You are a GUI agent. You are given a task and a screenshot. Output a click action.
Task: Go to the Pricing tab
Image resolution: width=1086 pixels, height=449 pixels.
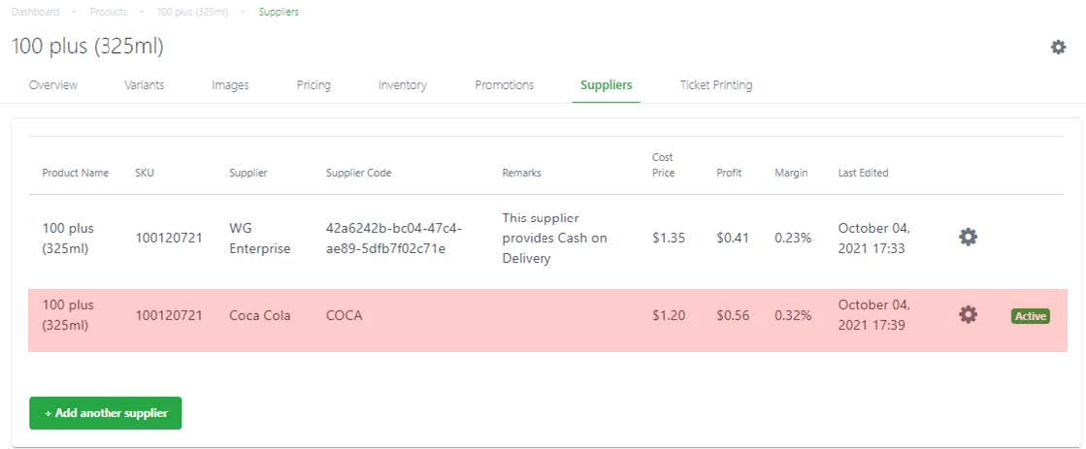click(313, 85)
